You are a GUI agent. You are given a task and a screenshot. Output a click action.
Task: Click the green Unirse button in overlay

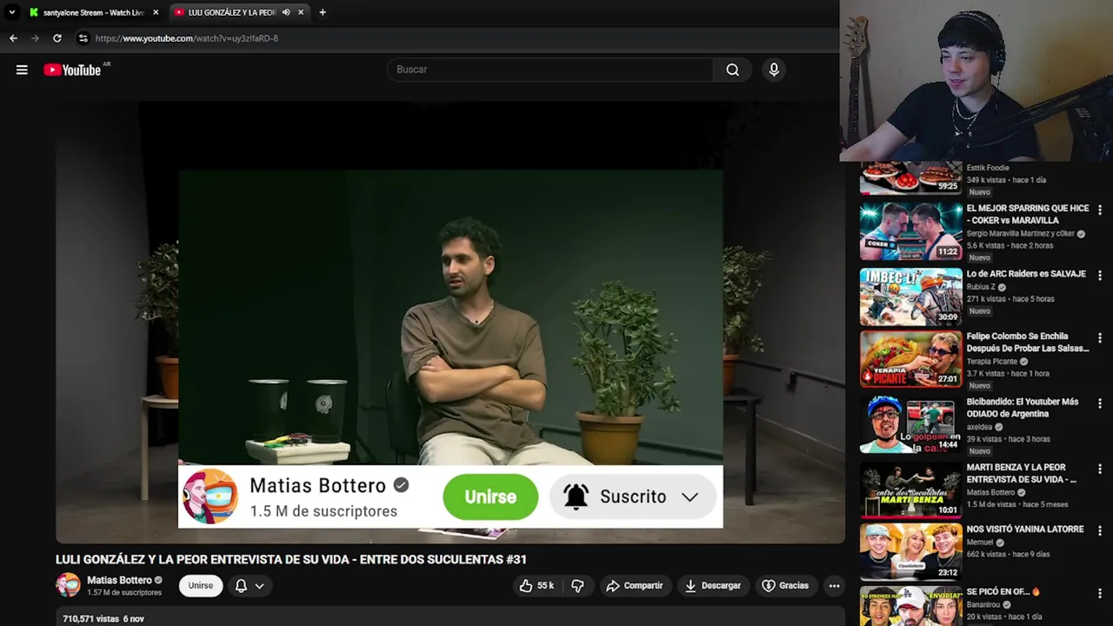pyautogui.click(x=490, y=496)
